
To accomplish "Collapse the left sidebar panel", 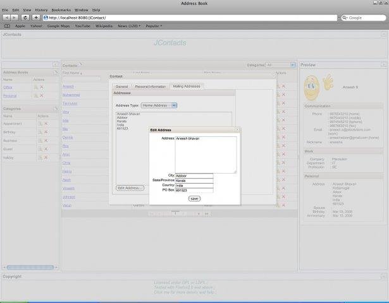I will (55, 64).
